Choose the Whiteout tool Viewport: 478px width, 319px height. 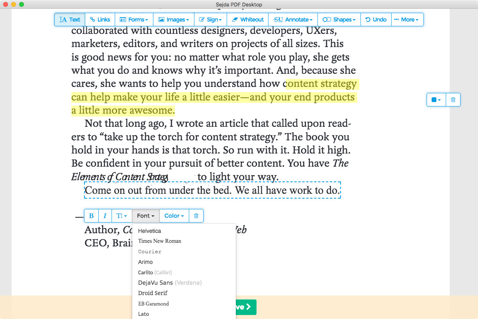pyautogui.click(x=247, y=20)
